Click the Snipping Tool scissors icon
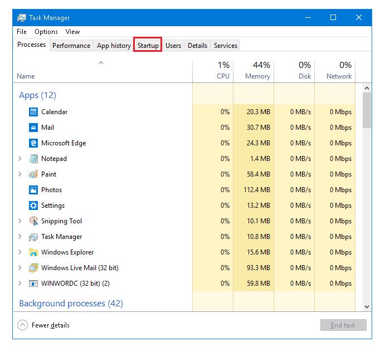The image size is (380, 347). point(33,221)
